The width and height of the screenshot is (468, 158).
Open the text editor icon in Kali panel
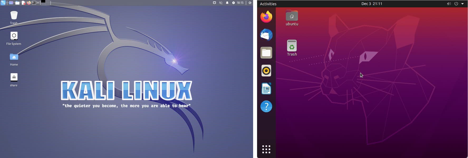pyautogui.click(x=23, y=3)
